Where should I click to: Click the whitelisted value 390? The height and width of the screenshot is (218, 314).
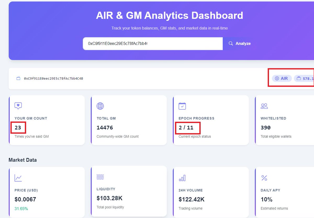click(266, 128)
